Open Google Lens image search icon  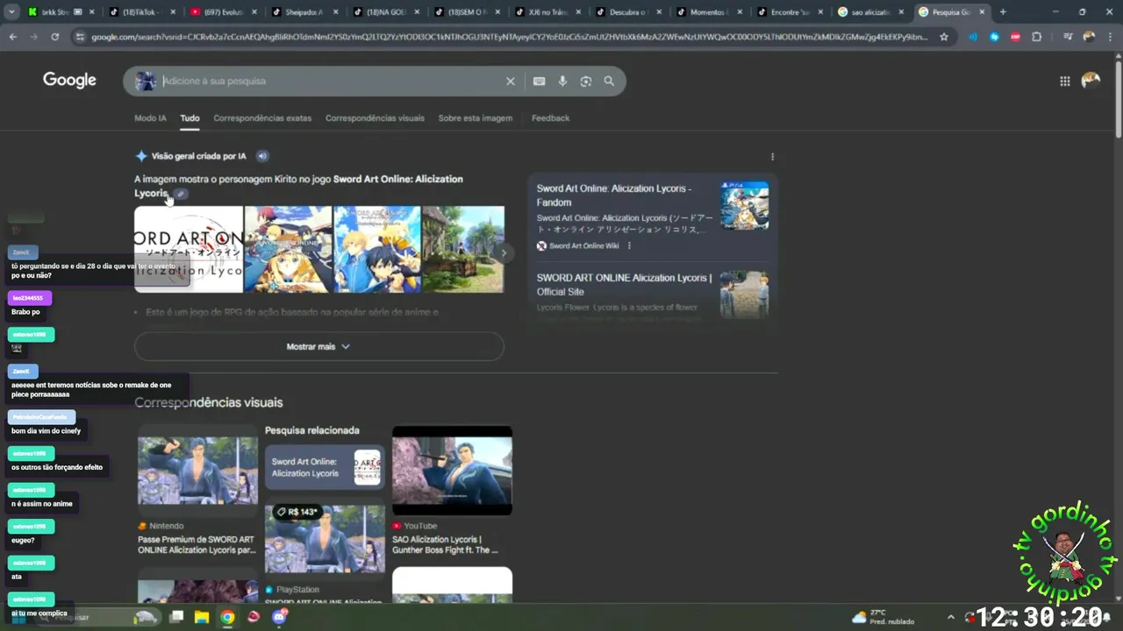(x=585, y=81)
